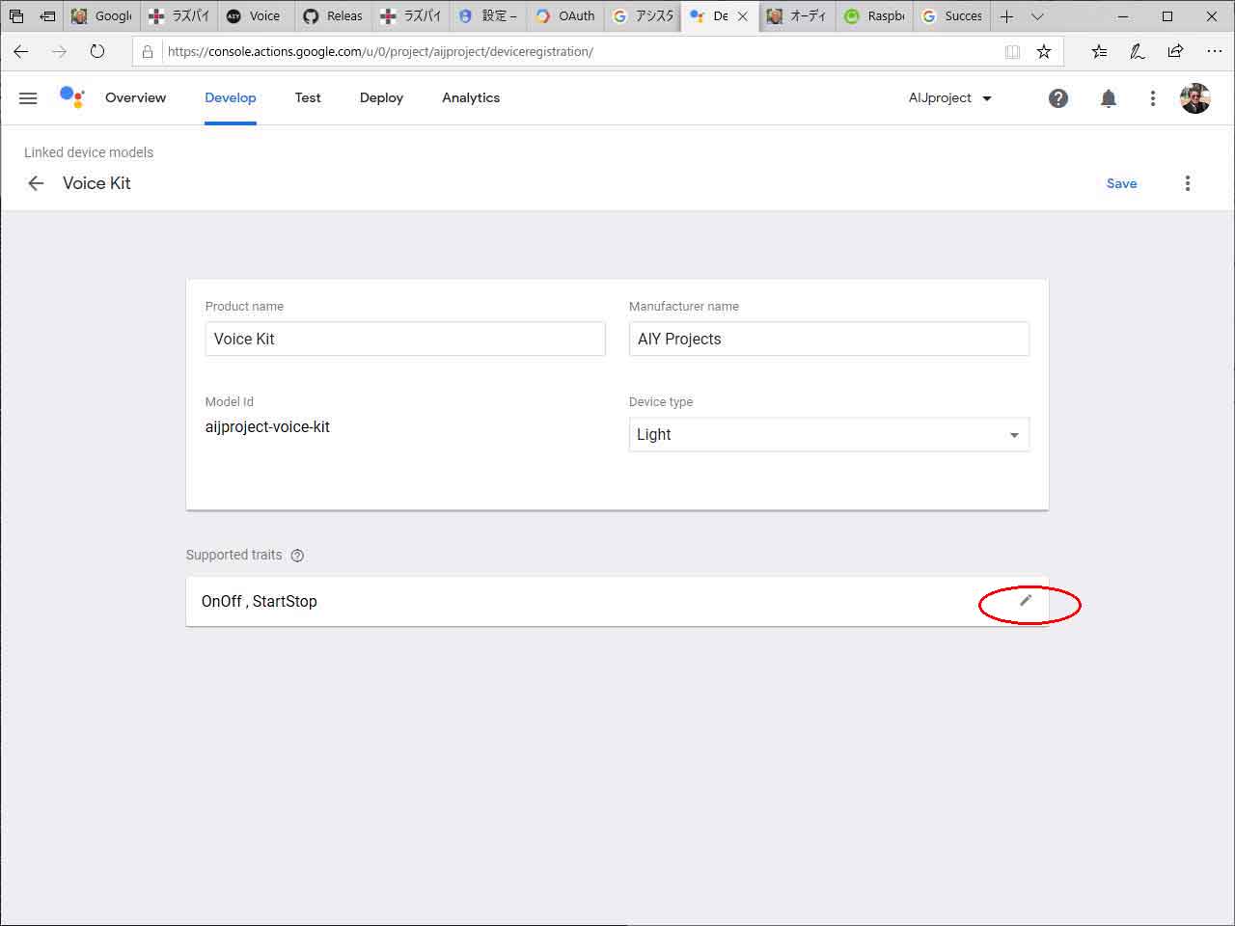Click the OnOff, StartStop traits row
This screenshot has width=1235, height=926.
(617, 602)
